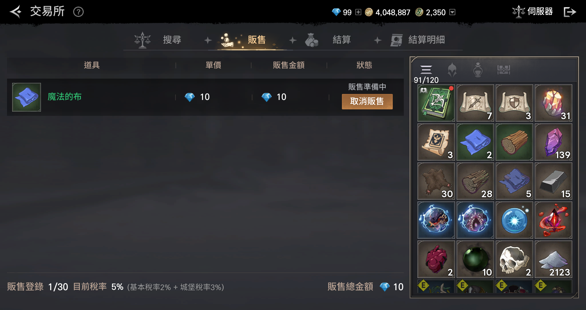The image size is (586, 310).
Task: Go back using the arrow icon
Action: (x=16, y=12)
